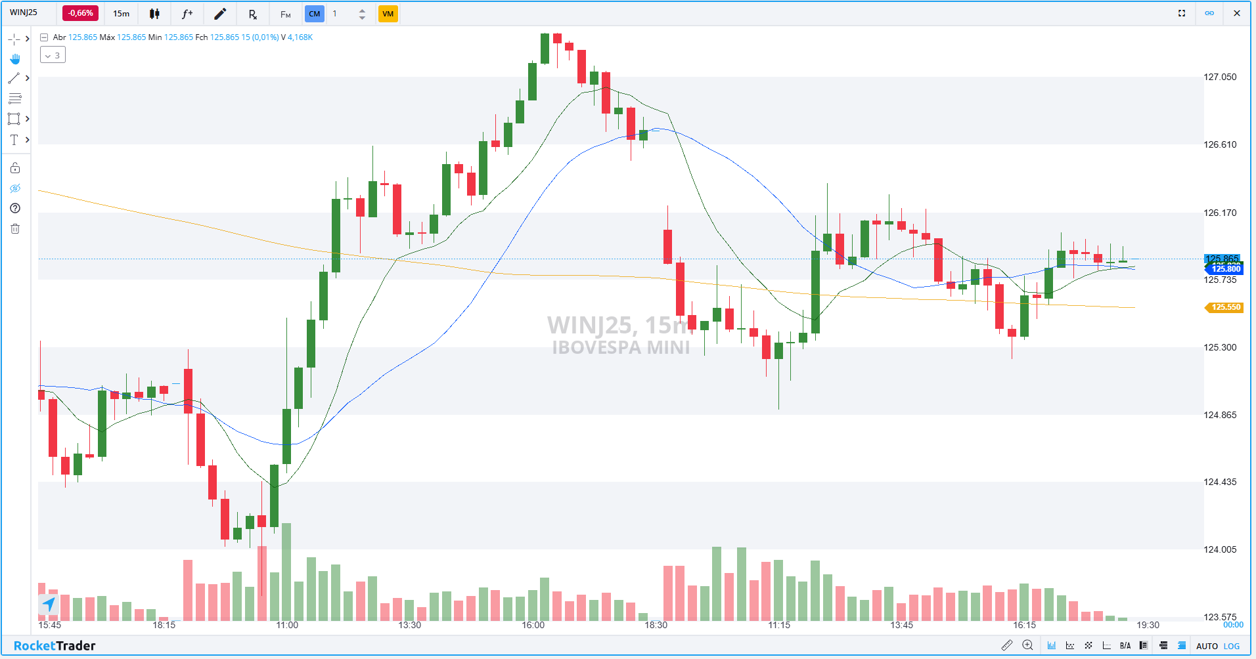Toggle the FM toolbar button
1256x659 pixels.
285,14
